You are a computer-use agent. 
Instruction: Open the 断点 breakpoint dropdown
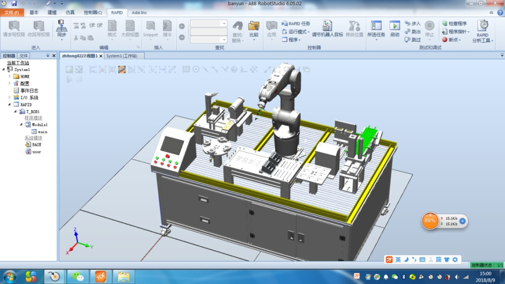[451, 40]
